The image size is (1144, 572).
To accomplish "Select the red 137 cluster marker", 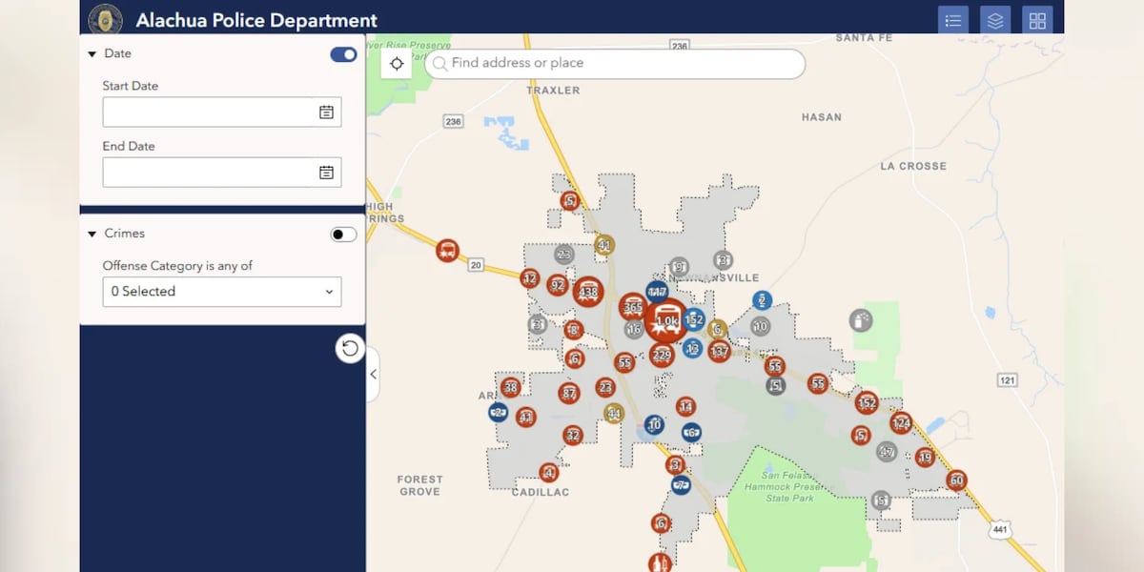I will point(719,351).
